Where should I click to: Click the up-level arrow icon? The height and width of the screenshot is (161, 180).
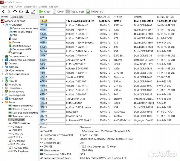click(15, 11)
